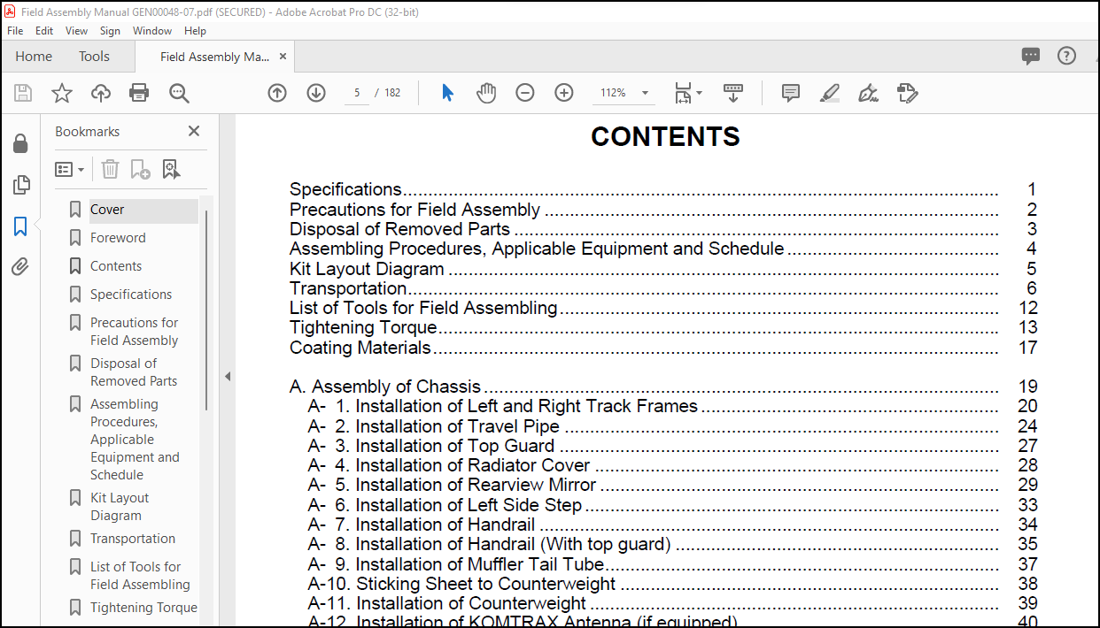Toggle the bookmarks panel icon
The image size is (1100, 628).
coord(20,226)
